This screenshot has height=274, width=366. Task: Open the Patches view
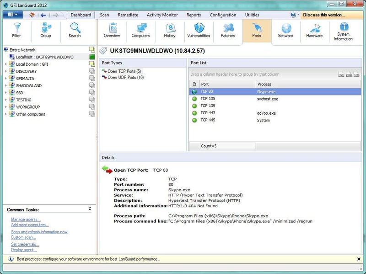point(228,30)
